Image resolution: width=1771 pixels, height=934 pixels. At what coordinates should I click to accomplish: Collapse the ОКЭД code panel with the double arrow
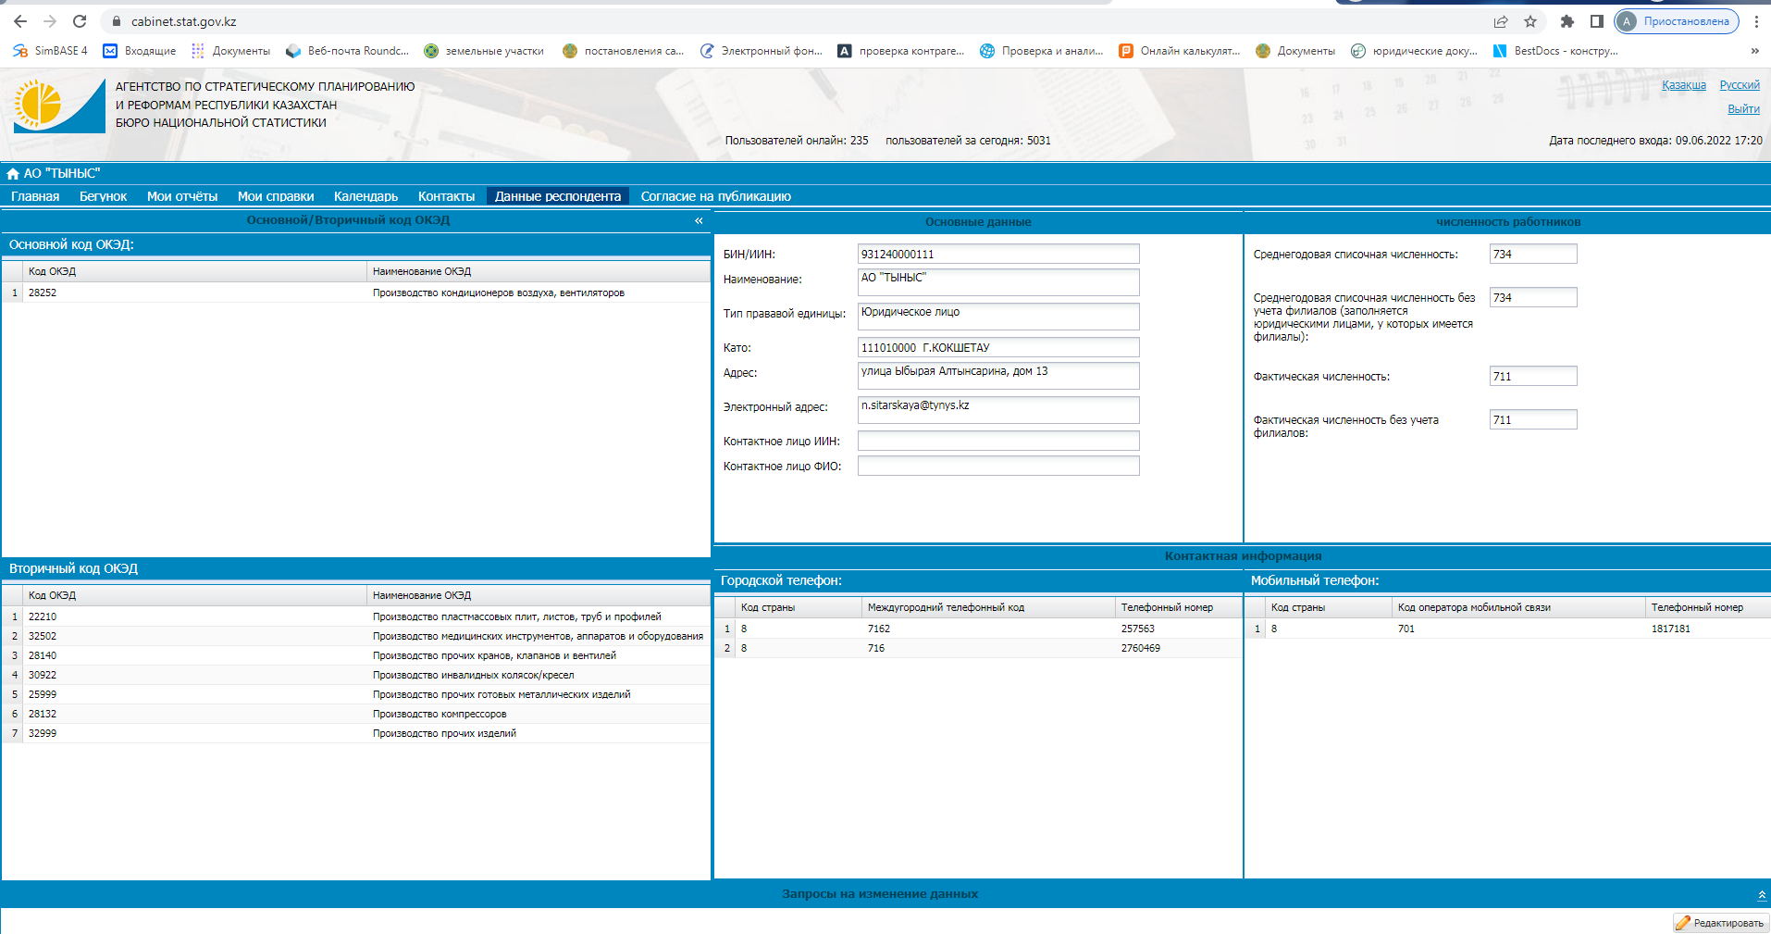tap(699, 220)
